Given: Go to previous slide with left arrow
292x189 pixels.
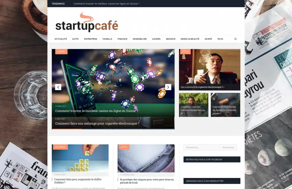Looking at the screenshot, I should click(x=58, y=87).
